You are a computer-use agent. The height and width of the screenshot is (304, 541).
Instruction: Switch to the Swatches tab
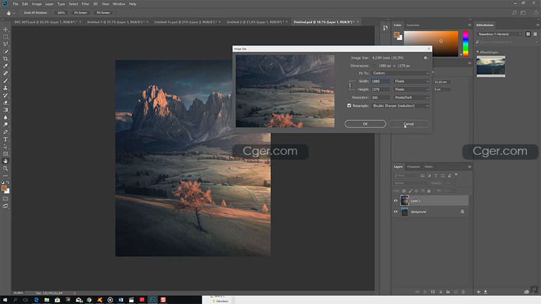pos(413,25)
